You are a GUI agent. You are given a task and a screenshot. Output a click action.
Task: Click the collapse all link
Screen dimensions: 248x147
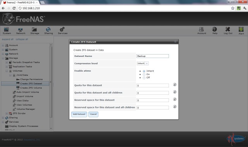click(22, 39)
